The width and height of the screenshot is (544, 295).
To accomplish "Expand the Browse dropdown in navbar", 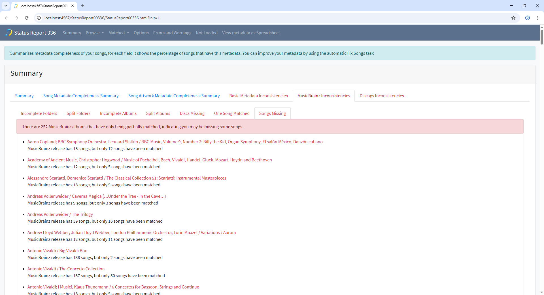I will (95, 33).
